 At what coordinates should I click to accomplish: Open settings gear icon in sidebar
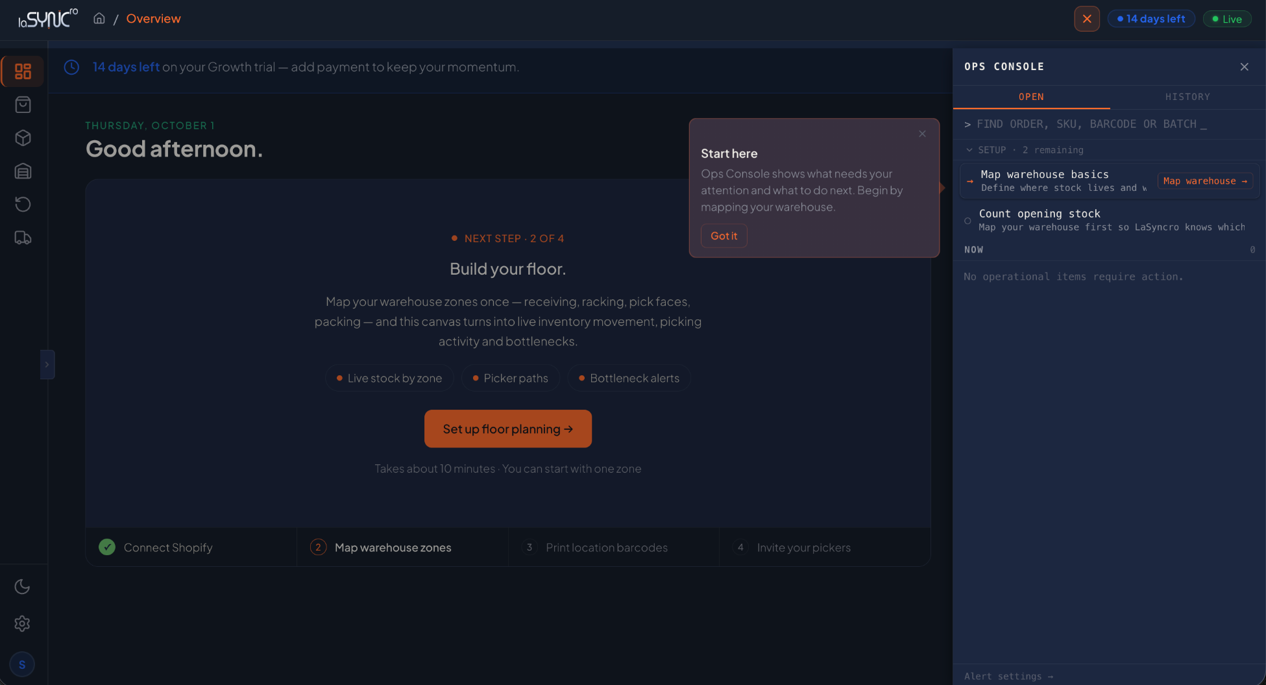pos(22,623)
